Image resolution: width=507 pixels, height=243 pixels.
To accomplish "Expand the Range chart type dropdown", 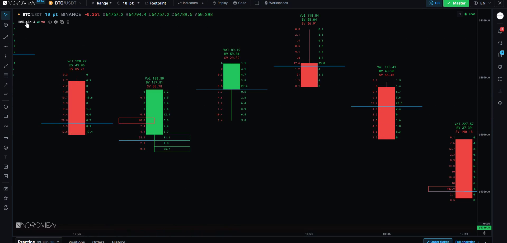I will [101, 3].
